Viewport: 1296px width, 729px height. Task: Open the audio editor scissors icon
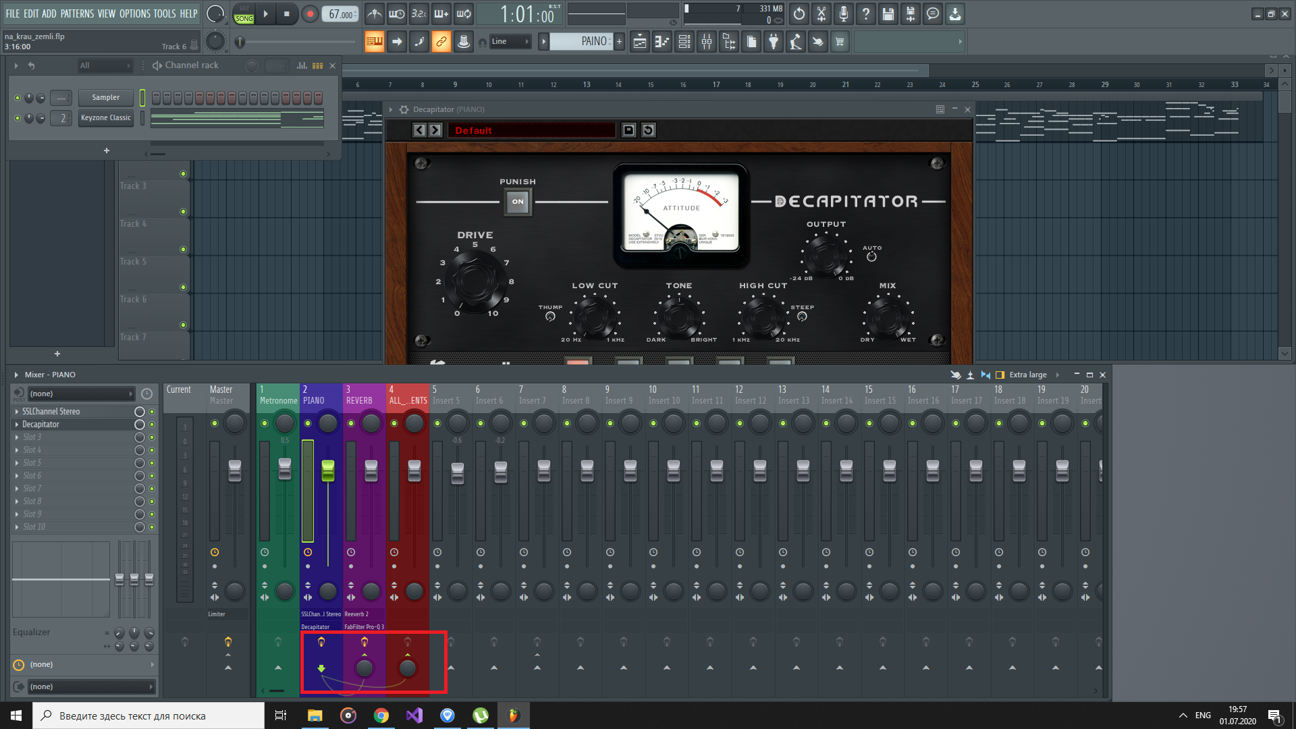click(x=821, y=13)
